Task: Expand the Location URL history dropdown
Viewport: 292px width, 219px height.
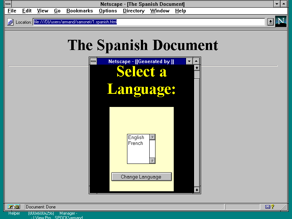Action: point(270,22)
